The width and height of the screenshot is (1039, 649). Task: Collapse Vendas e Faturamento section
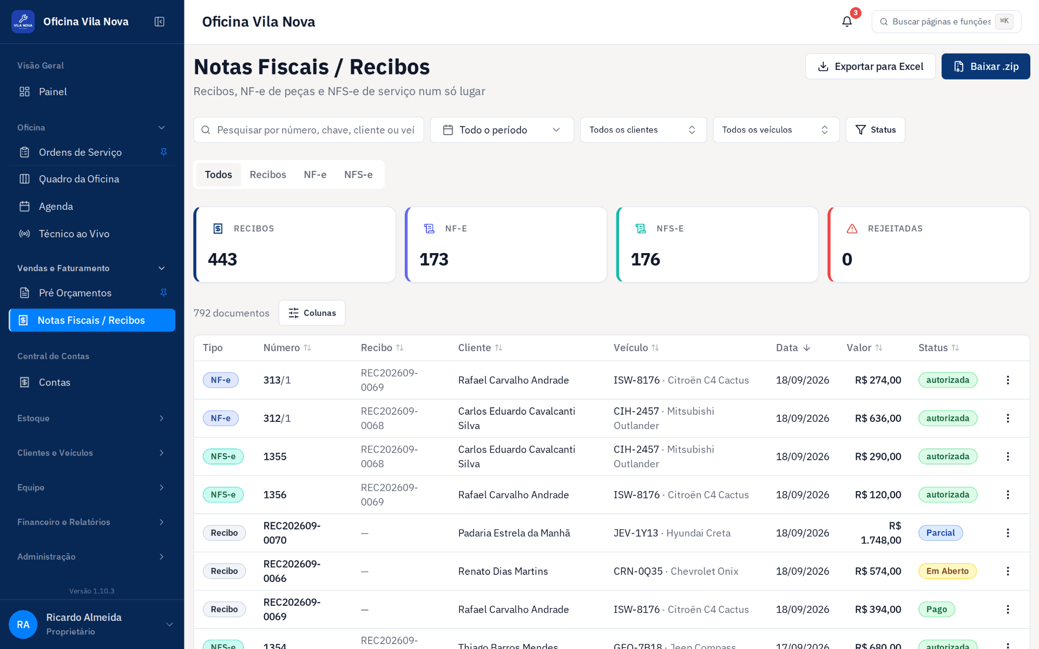point(92,268)
